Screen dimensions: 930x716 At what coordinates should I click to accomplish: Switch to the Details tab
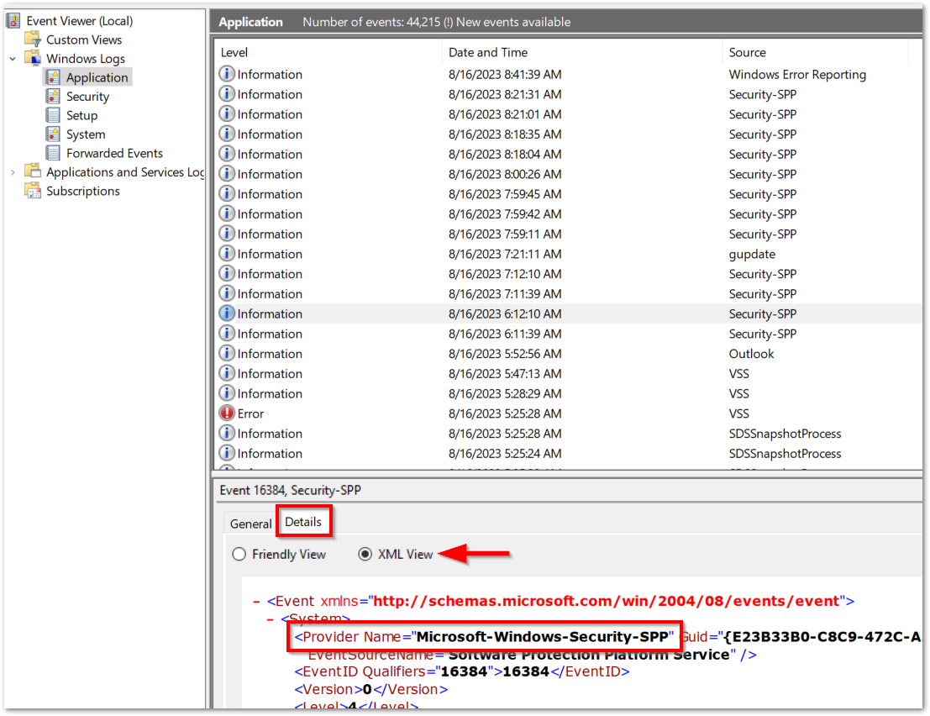(303, 521)
